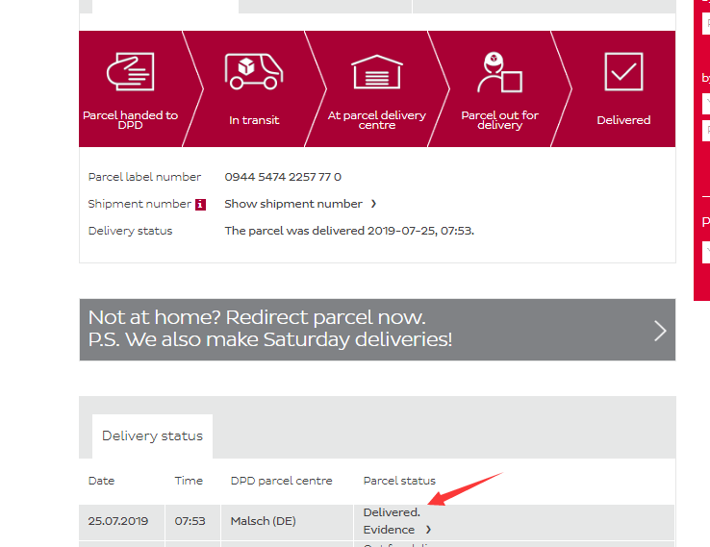The width and height of the screenshot is (710, 547).
Task: Click the Parcel out for delivery courier icon
Action: (x=500, y=72)
